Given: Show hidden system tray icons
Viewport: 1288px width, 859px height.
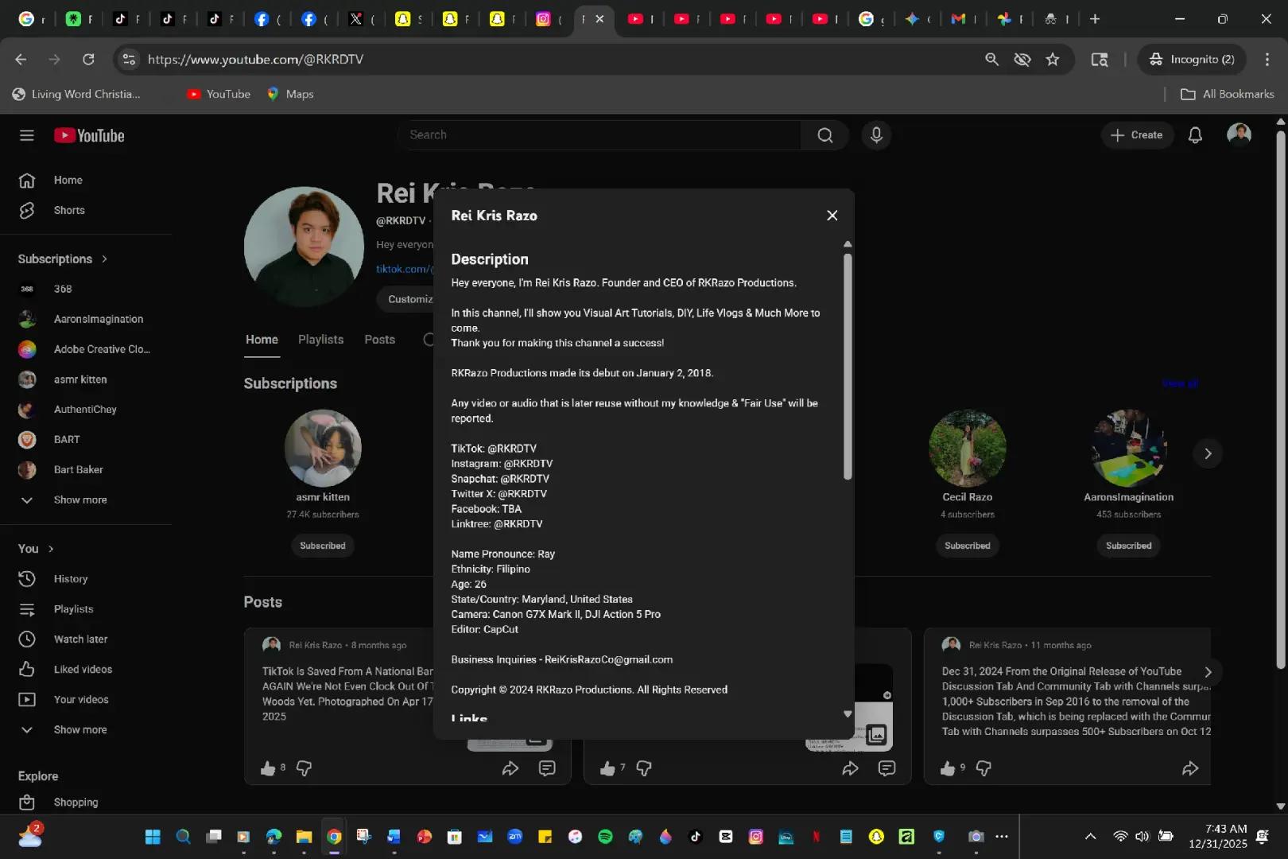Looking at the screenshot, I should pos(1091,836).
